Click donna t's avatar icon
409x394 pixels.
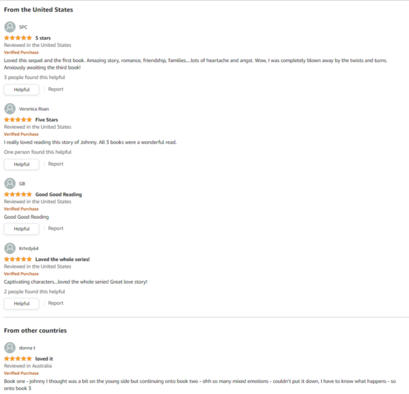pos(10,348)
